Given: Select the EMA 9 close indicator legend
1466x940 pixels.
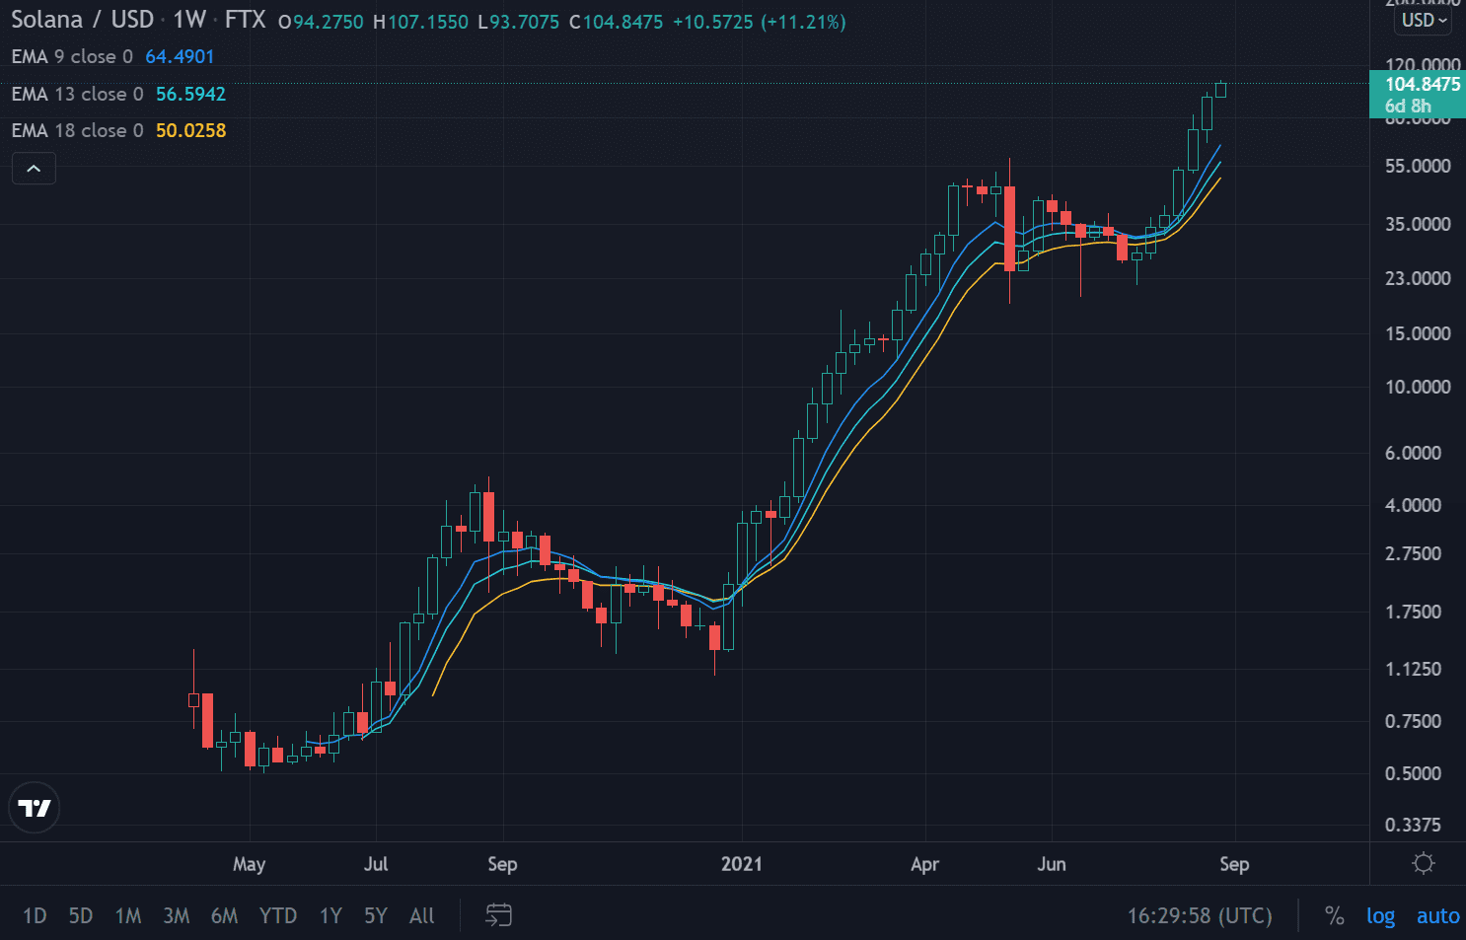Looking at the screenshot, I should point(72,56).
